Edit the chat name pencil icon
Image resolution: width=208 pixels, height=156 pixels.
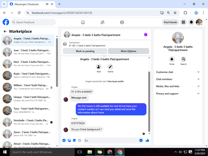[110, 67]
